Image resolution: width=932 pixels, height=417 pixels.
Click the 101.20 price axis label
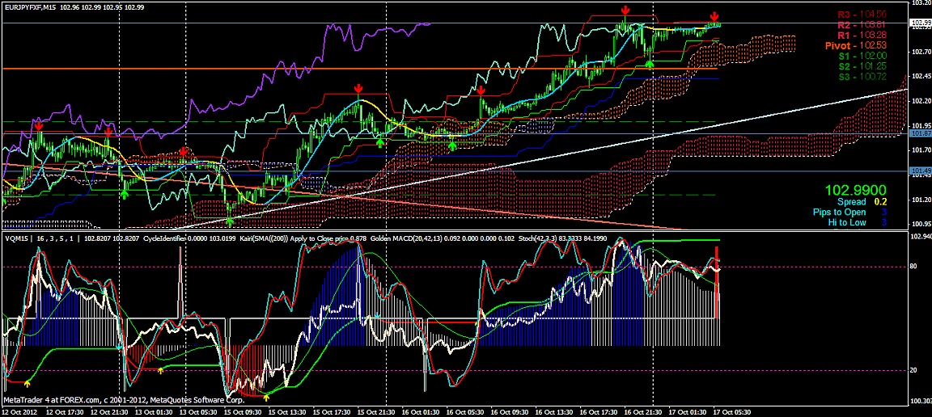(920, 199)
